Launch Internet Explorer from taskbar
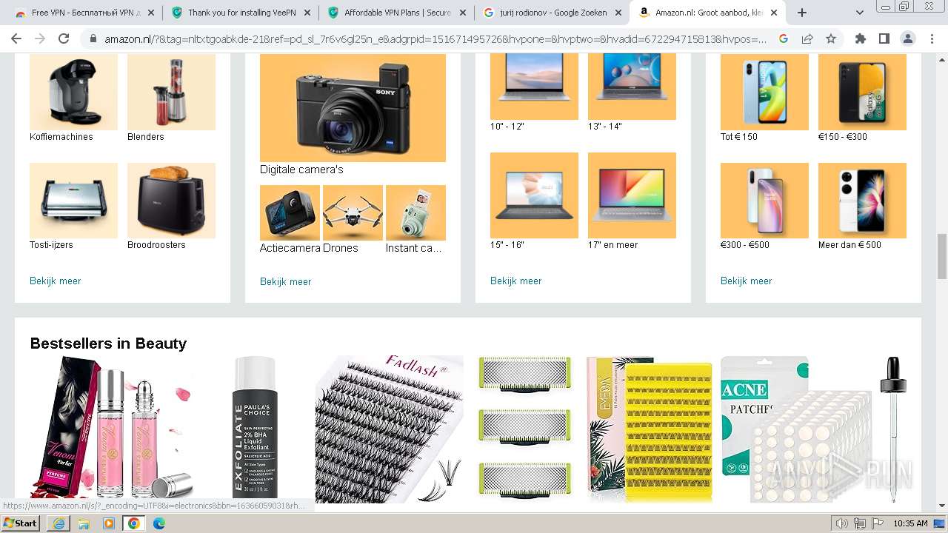 tap(59, 523)
